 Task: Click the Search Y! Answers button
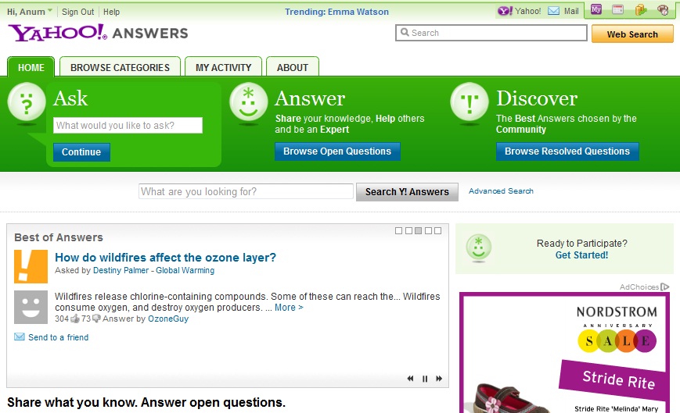tap(407, 192)
